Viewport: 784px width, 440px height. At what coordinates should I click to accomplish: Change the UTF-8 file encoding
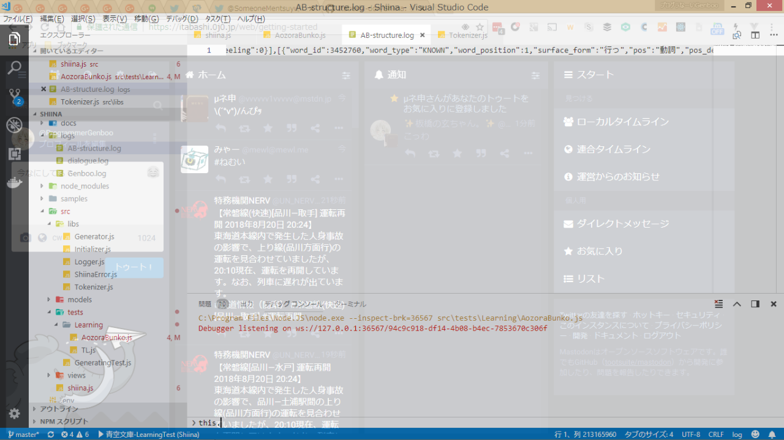click(691, 434)
